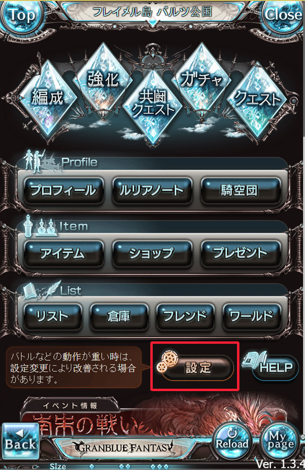The image size is (305, 470).
Task: Open the アイテム items button
Action: click(x=63, y=254)
